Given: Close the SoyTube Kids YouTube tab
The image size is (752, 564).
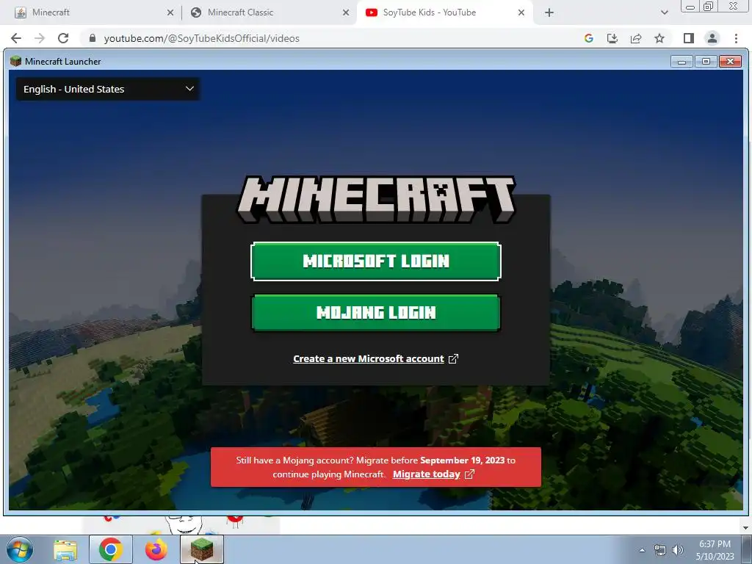Looking at the screenshot, I should coord(521,13).
